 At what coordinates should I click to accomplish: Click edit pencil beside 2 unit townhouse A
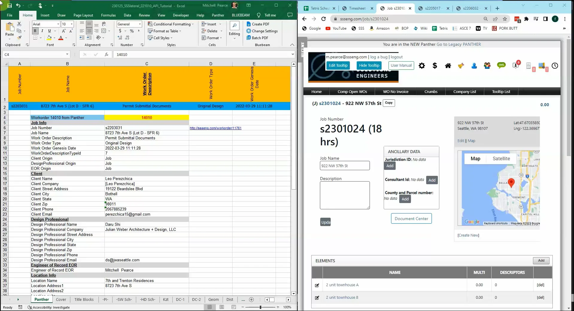[x=317, y=286]
